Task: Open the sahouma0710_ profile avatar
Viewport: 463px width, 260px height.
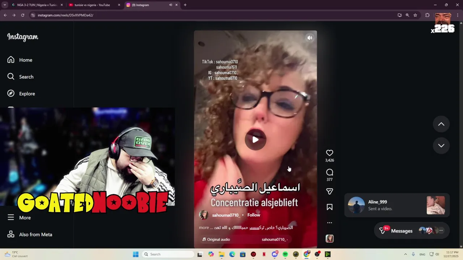Action: pos(204,215)
